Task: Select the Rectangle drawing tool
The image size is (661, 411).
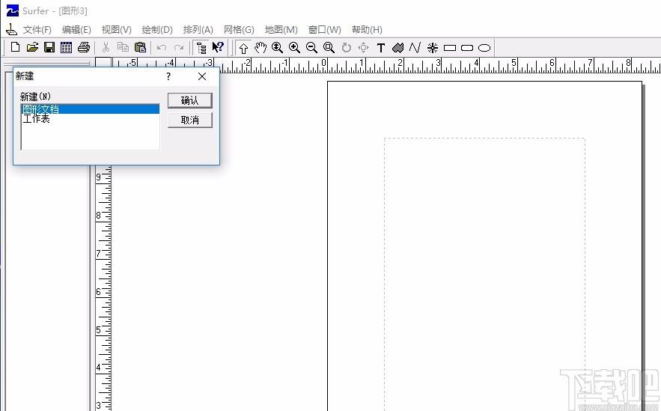Action: tap(450, 48)
